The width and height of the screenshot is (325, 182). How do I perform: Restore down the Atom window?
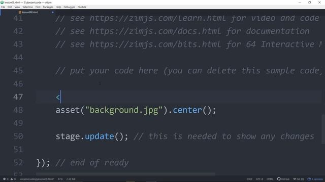pyautogui.click(x=310, y=3)
